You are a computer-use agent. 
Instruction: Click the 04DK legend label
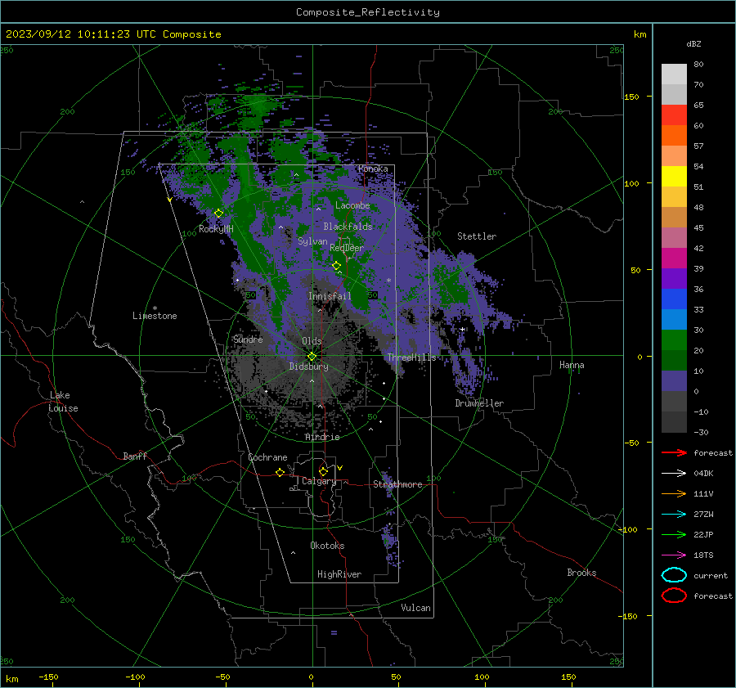(x=703, y=474)
